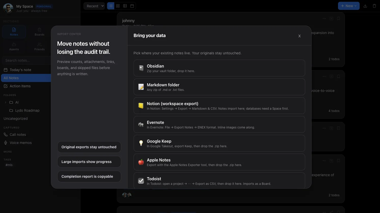Bookmark the note with 4 todos
The height and width of the screenshot is (213, 380).
pyautogui.click(x=339, y=76)
